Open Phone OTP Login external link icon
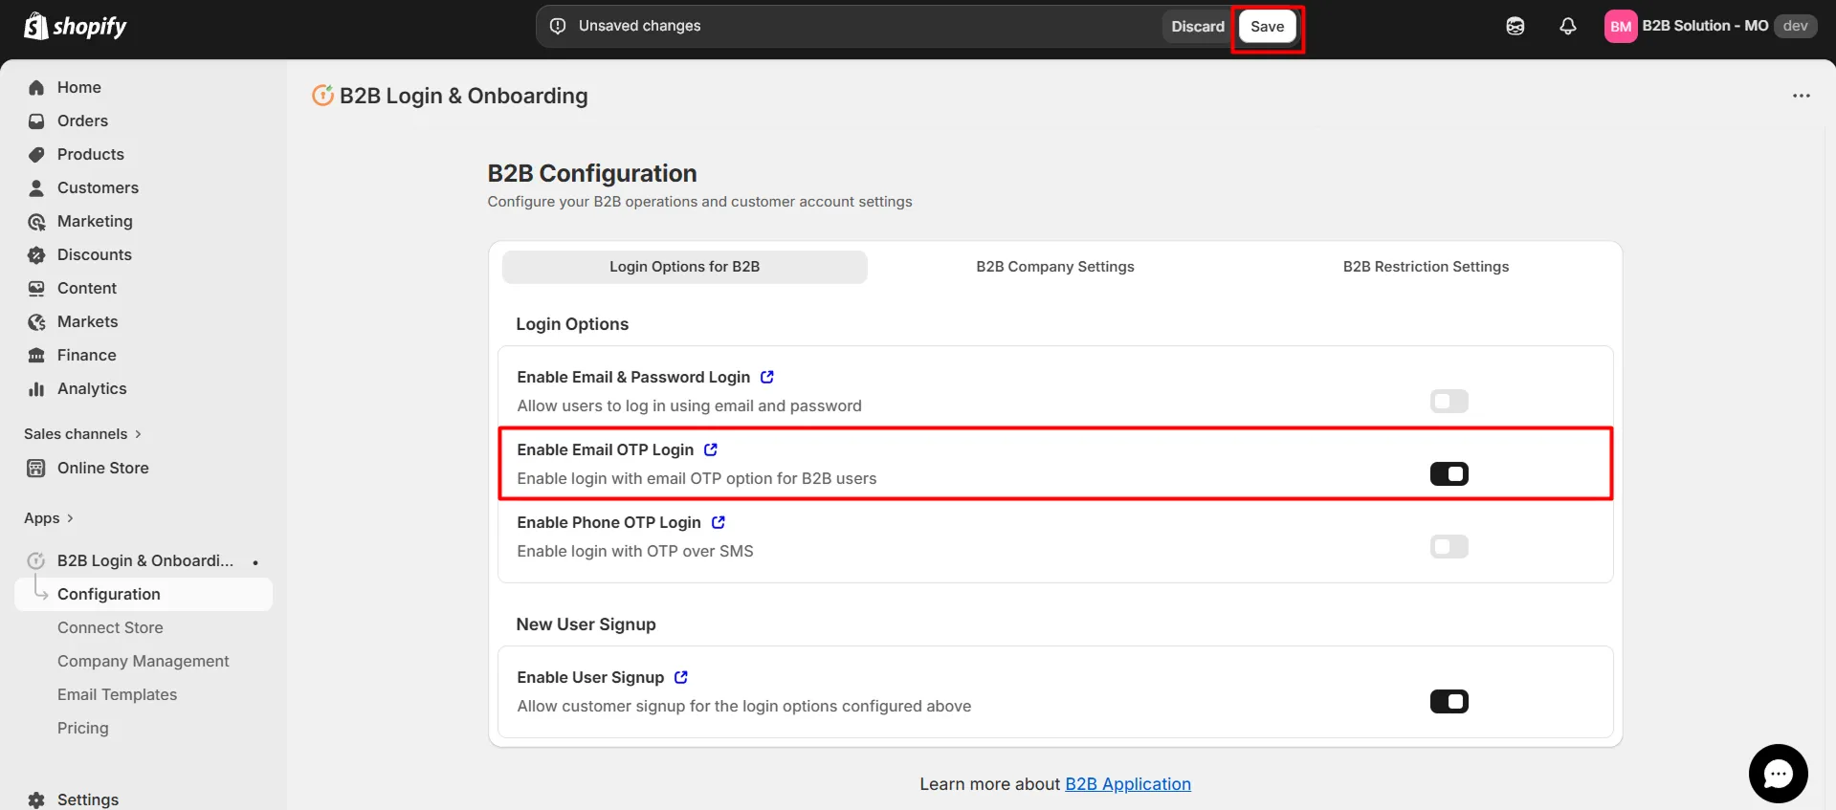Image resolution: width=1836 pixels, height=810 pixels. click(x=719, y=522)
